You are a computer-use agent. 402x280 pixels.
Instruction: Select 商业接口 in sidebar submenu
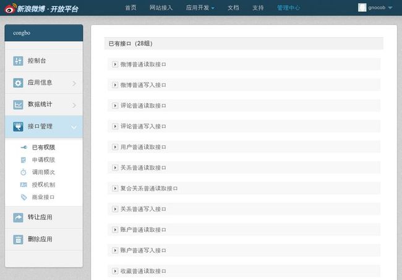click(x=43, y=197)
